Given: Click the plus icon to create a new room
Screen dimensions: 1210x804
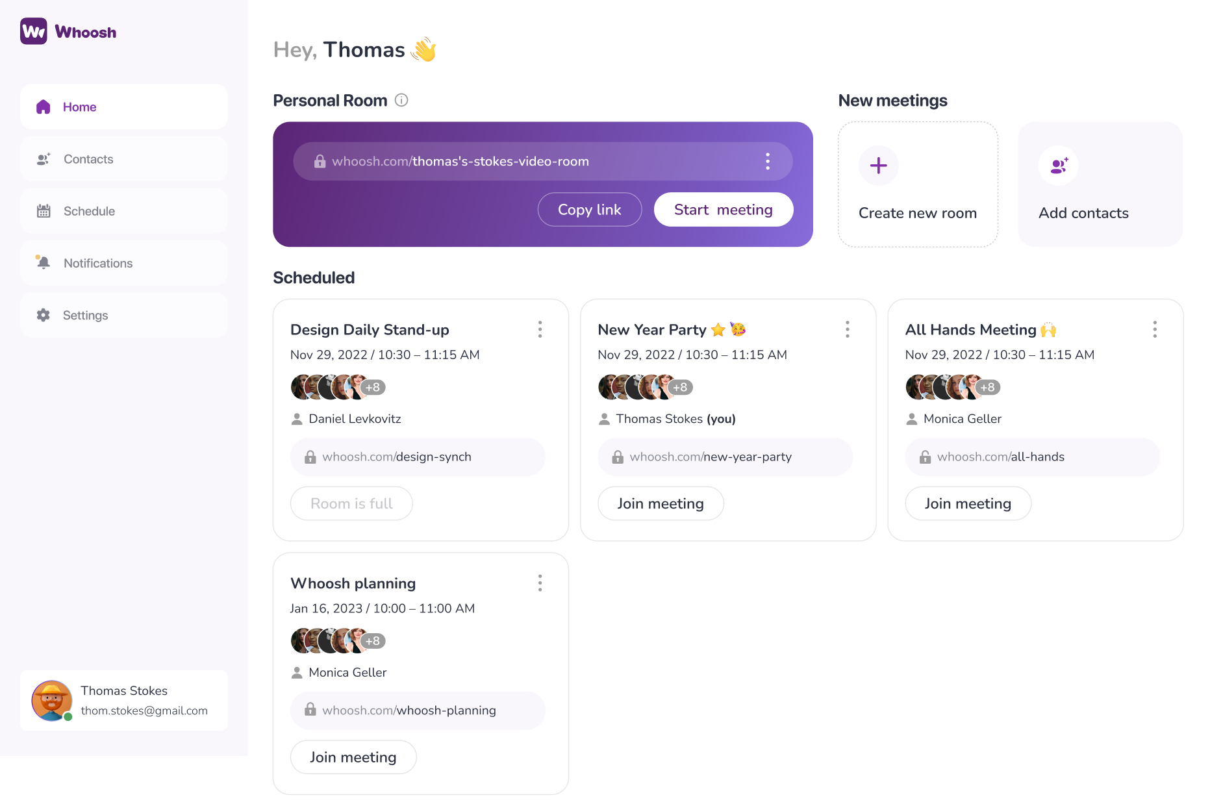Looking at the screenshot, I should 878,166.
